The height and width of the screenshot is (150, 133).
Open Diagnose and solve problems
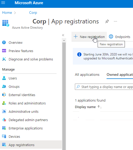[x=31, y=59]
